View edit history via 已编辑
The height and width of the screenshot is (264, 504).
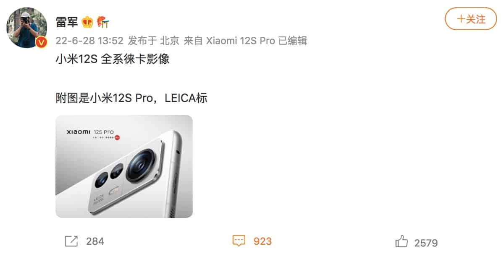coord(293,41)
